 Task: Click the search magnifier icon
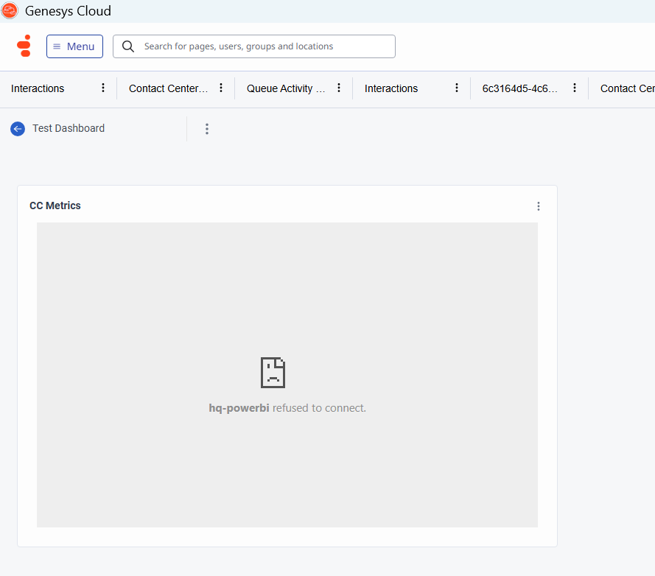(x=128, y=46)
